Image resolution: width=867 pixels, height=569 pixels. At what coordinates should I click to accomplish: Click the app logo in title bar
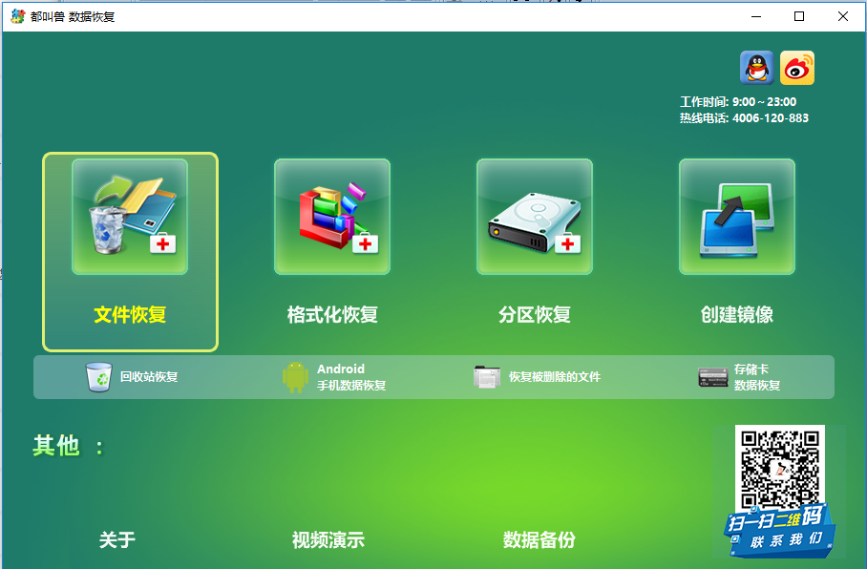pos(17,16)
